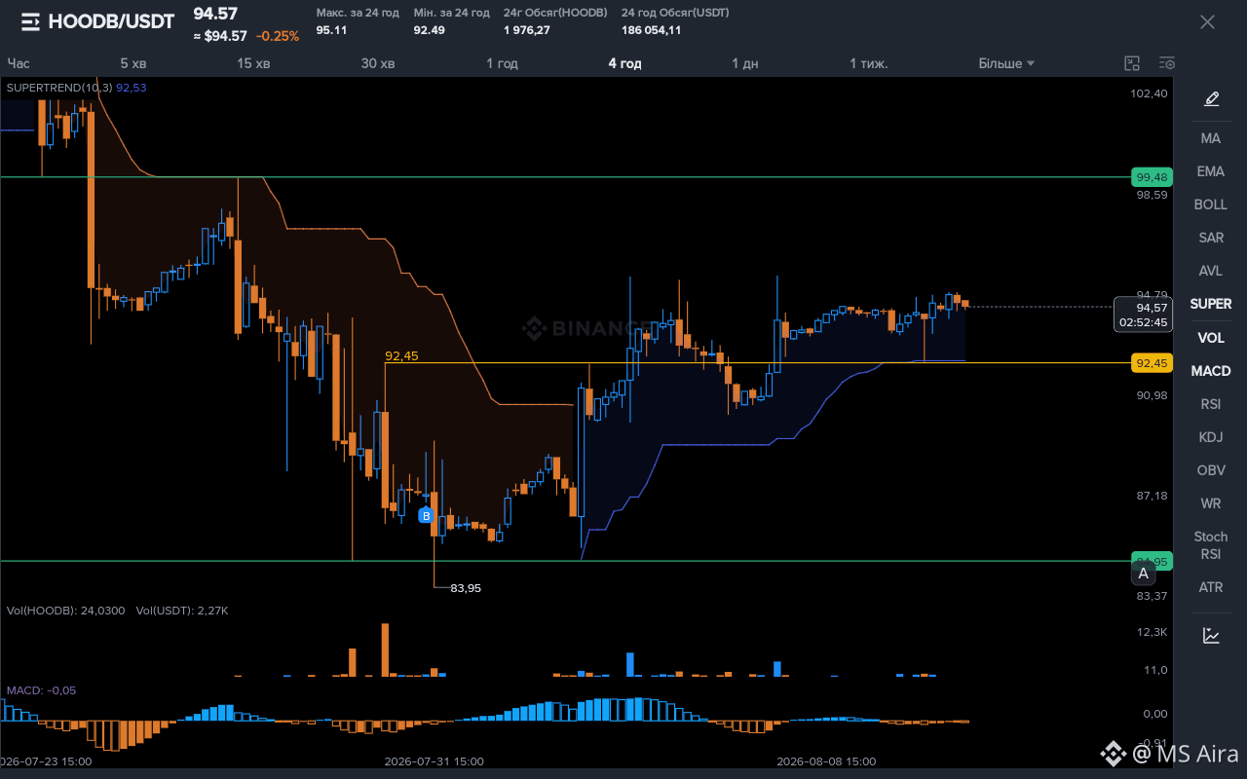1247x779 pixels.
Task: Enable the KDJ indicator
Action: tap(1211, 437)
